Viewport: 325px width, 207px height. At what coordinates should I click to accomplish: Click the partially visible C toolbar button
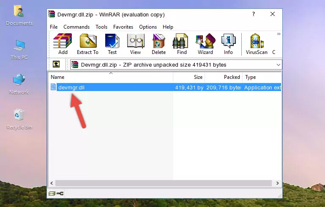click(274, 52)
